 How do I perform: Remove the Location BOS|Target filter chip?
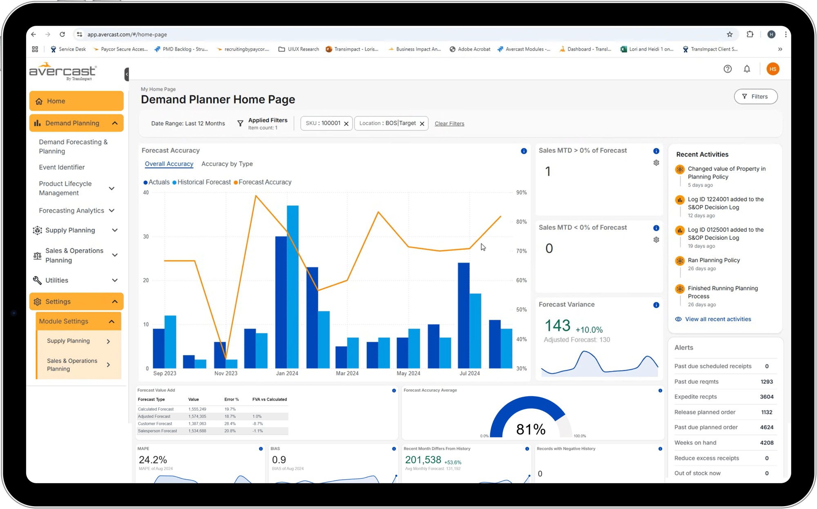click(x=422, y=124)
